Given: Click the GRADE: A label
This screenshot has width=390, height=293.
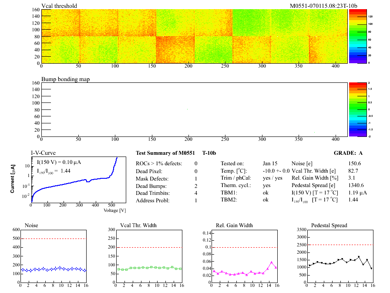Looking at the screenshot, I should pyautogui.click(x=348, y=153).
